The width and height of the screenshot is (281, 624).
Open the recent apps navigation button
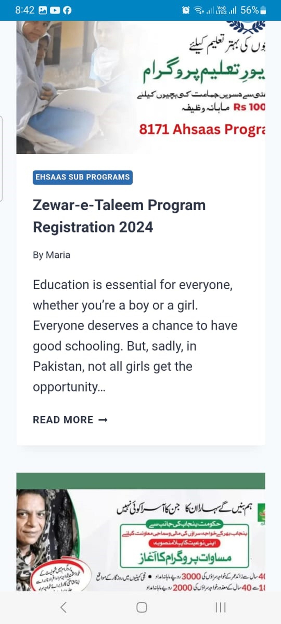point(220,608)
